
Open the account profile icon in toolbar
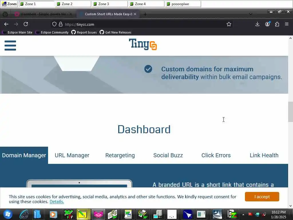[268, 24]
